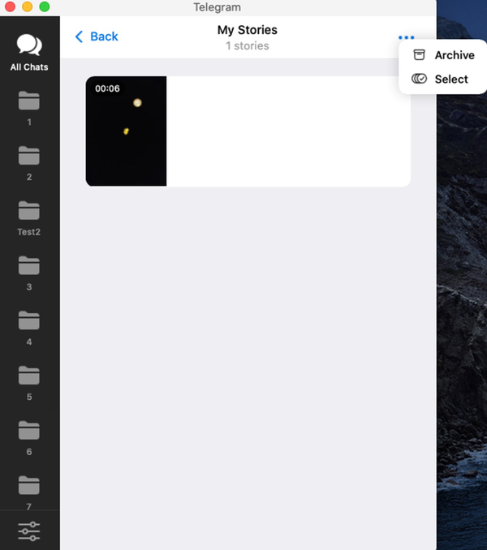Go Back to the previous screen
This screenshot has height=550, width=487.
pyautogui.click(x=104, y=37)
